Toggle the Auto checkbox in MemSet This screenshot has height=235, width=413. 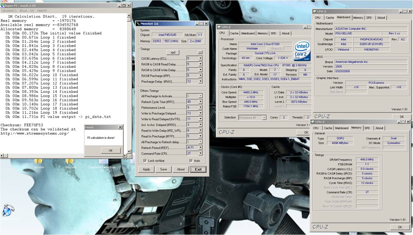click(x=191, y=161)
